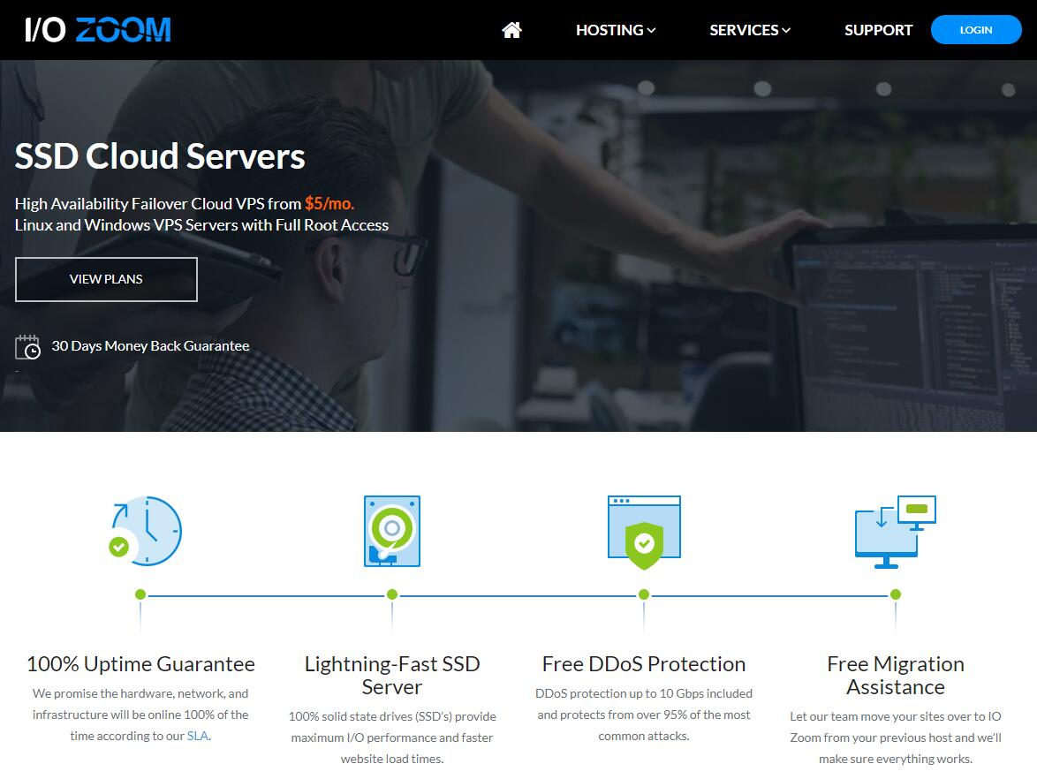Screen dimensions: 1037x779
Task: Select the Free DDoS Protection heading
Action: click(x=643, y=664)
